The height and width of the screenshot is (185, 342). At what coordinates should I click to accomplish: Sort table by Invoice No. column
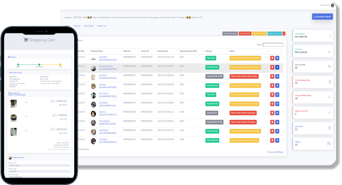tap(145, 51)
